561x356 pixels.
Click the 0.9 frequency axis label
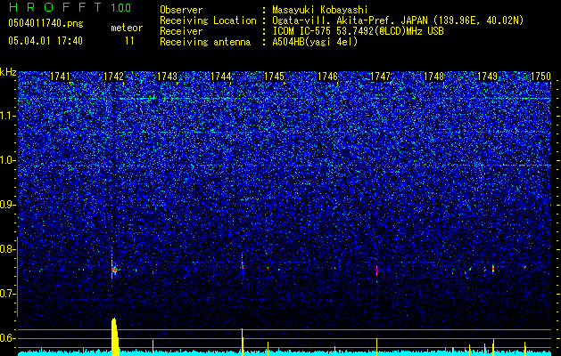(7, 205)
